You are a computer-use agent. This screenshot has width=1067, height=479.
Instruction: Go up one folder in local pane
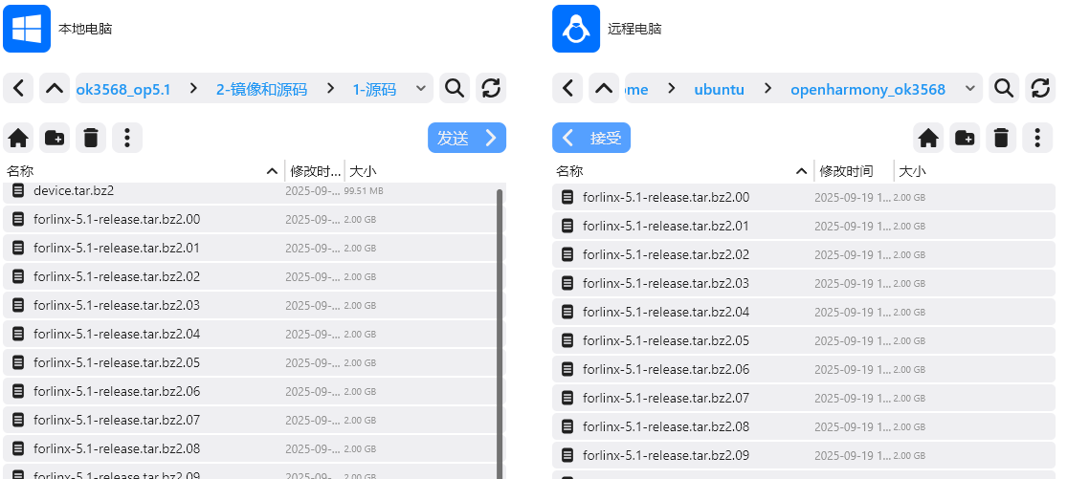pos(55,88)
